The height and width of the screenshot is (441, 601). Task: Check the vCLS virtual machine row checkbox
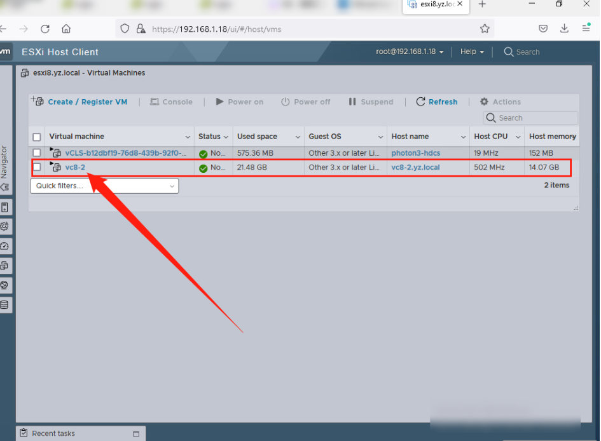pos(36,153)
